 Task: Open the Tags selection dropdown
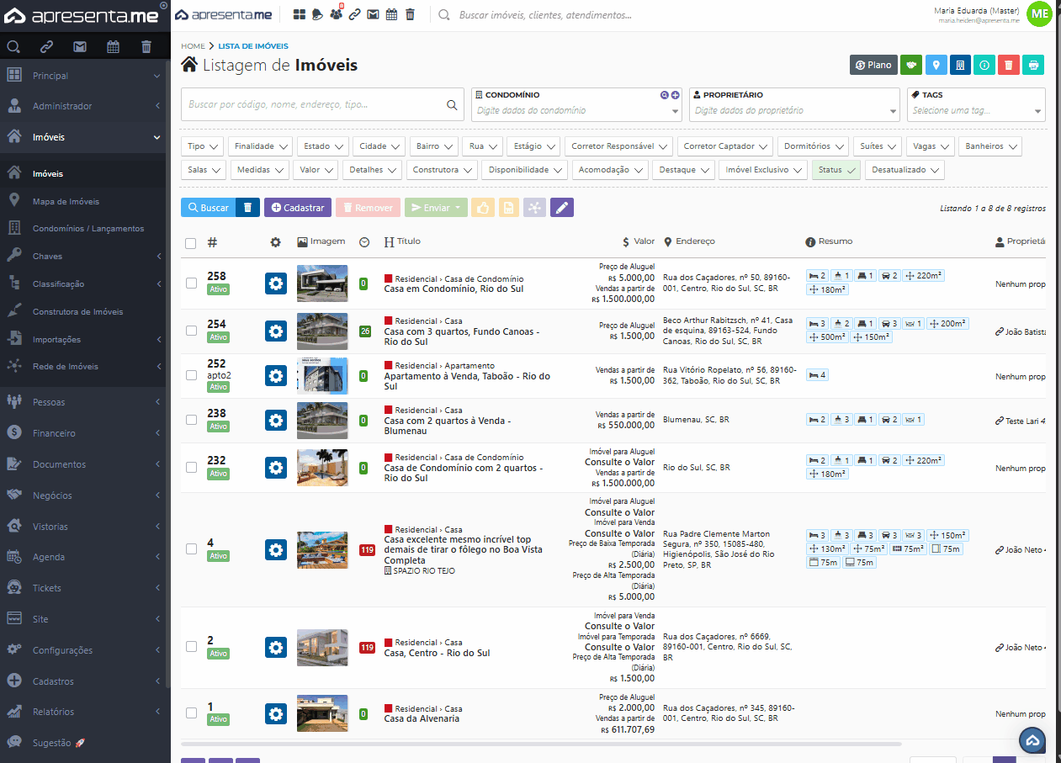click(x=976, y=110)
